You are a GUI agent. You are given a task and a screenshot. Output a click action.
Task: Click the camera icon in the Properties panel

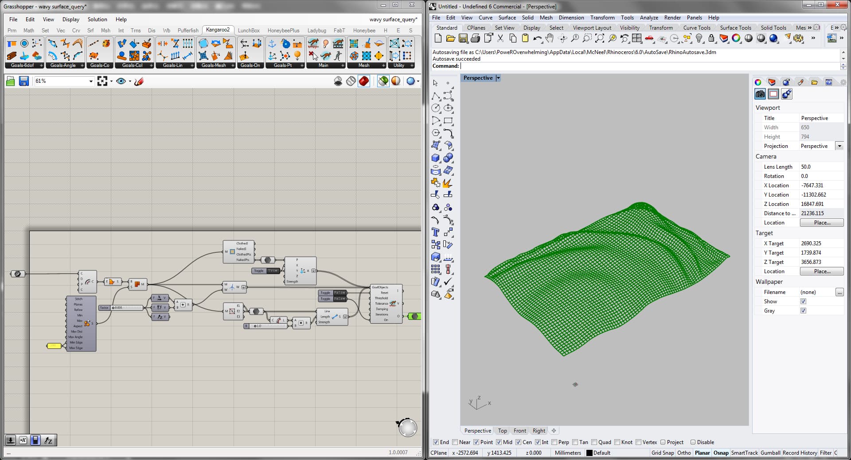pos(760,94)
